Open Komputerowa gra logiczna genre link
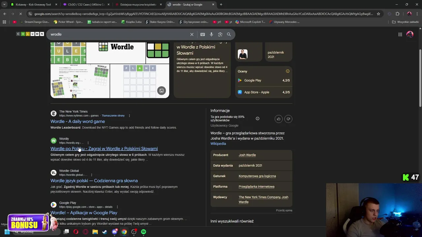The height and width of the screenshot is (237, 422). click(257, 176)
